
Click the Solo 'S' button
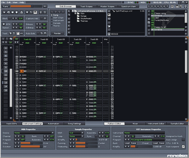tap(42, 33)
